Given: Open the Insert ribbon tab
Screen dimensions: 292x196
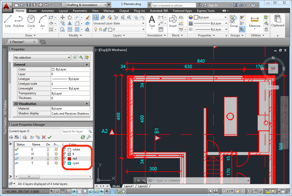Looking at the screenshot, I should (x=33, y=11).
